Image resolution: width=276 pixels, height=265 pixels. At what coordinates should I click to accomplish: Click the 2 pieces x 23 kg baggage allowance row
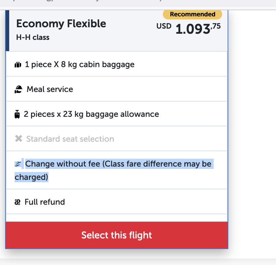pos(117,114)
